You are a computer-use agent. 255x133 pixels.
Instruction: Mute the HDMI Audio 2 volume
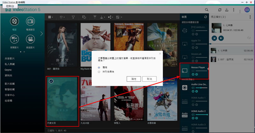click(x=193, y=115)
